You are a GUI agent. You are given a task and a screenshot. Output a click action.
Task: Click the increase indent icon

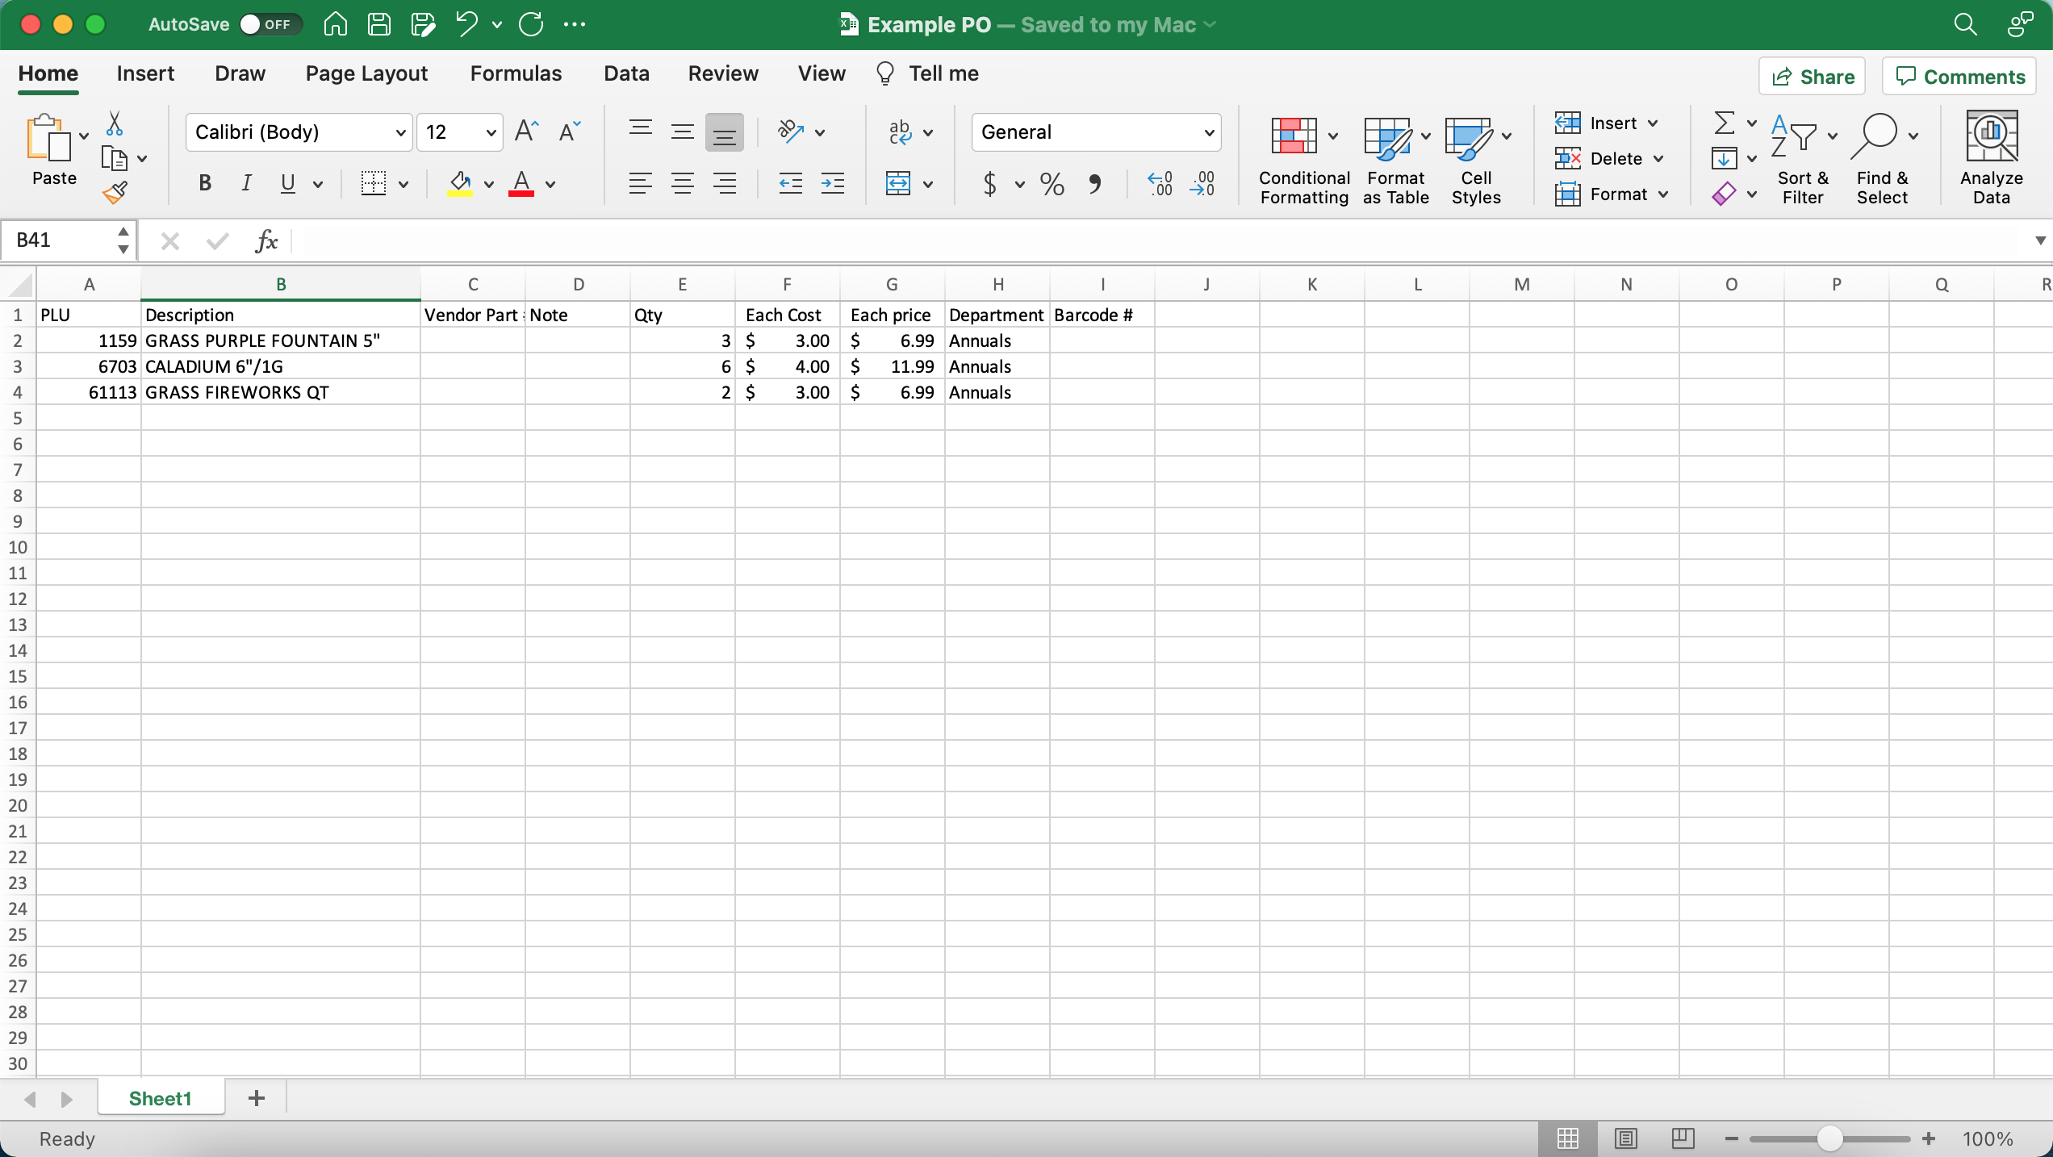[x=832, y=184]
